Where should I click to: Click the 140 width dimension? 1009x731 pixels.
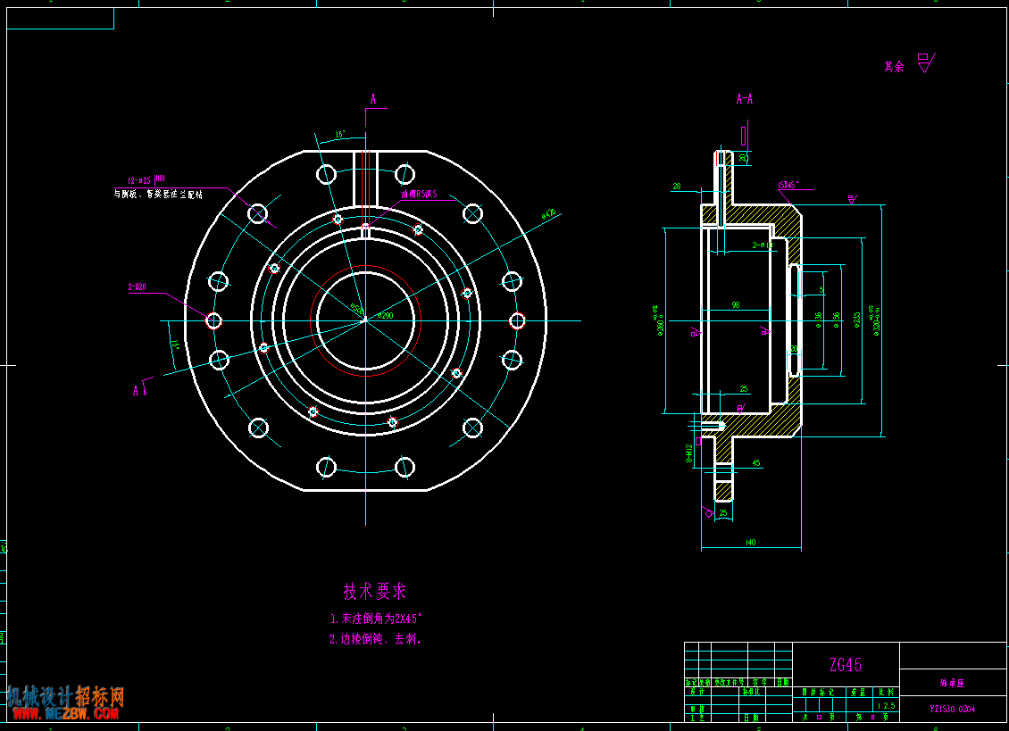coord(750,543)
